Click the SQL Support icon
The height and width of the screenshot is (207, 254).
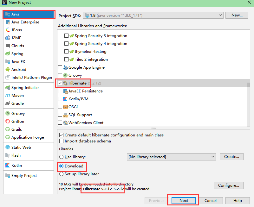(x=65, y=115)
